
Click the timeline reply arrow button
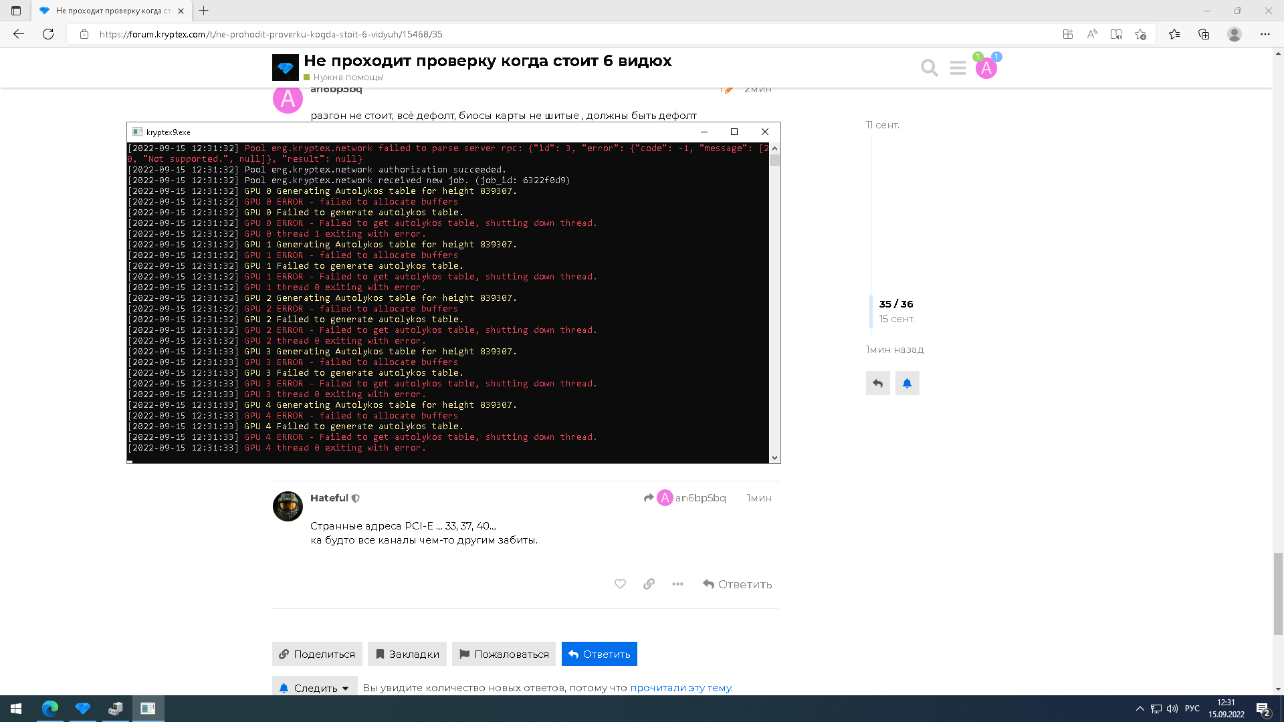pyautogui.click(x=877, y=383)
